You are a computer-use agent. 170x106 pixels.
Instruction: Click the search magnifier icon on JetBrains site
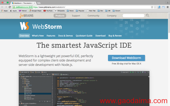[x=147, y=16]
